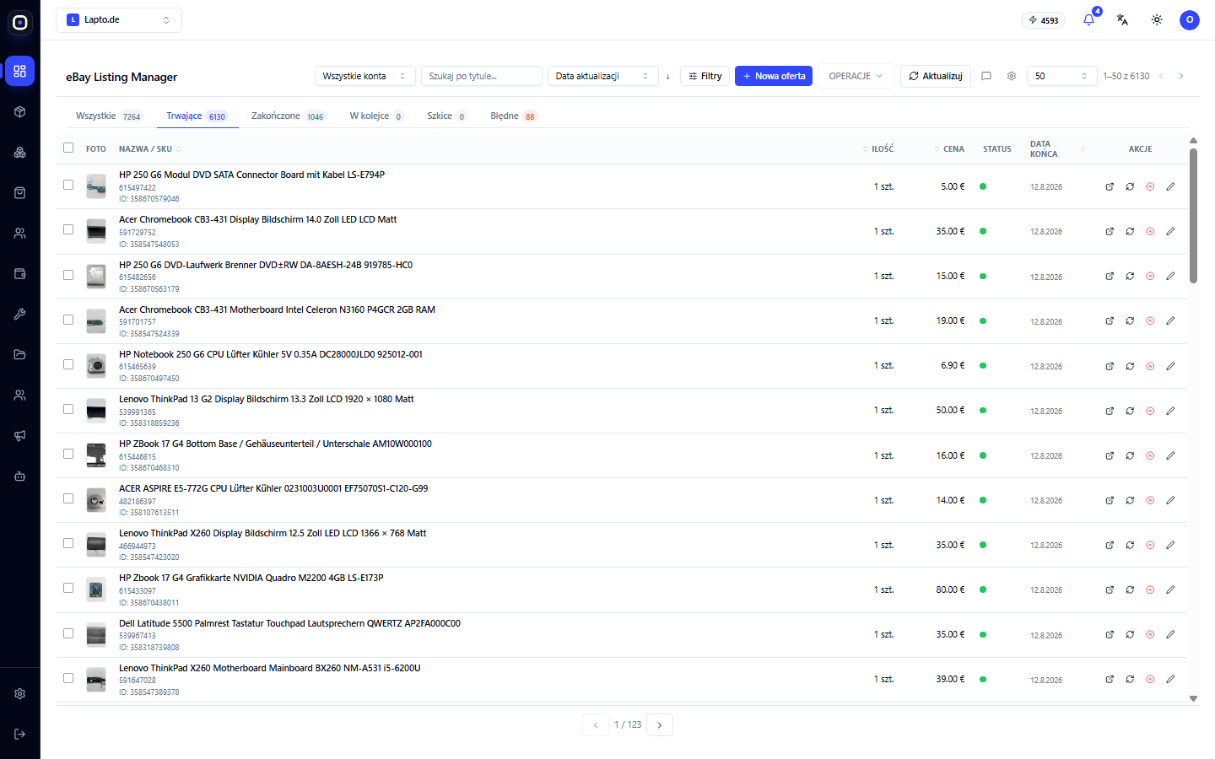Open HP 250 G6 Modul DVD SATA listing externally
The image size is (1215, 759).
(1110, 187)
